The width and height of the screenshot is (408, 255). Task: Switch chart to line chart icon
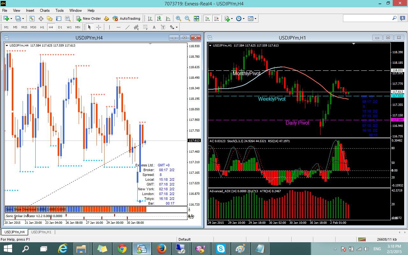pos(168,18)
